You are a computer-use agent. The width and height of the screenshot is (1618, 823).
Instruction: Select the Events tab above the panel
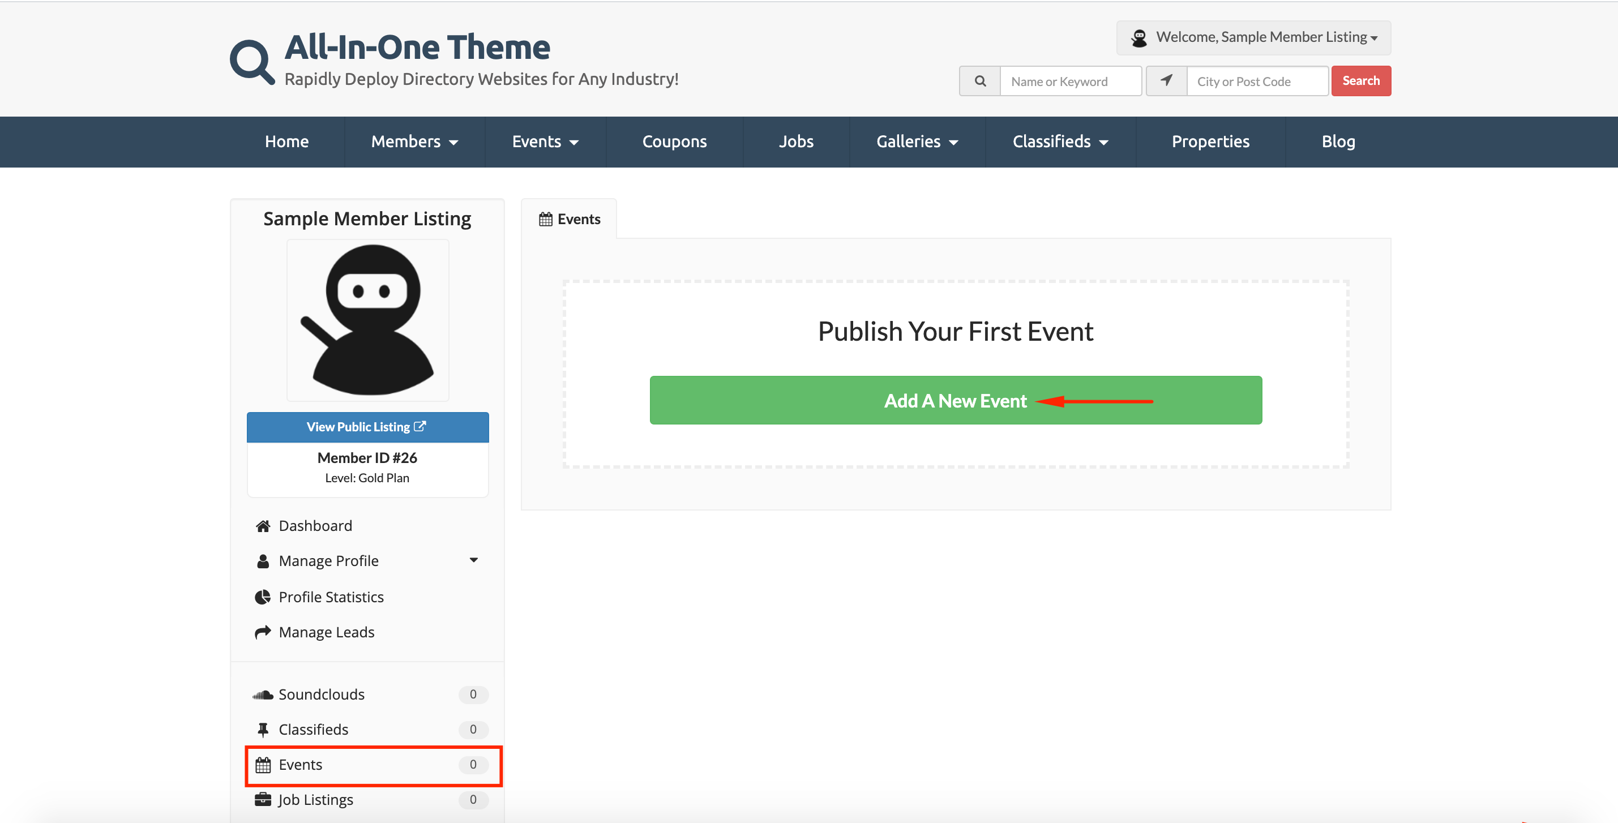click(x=569, y=219)
